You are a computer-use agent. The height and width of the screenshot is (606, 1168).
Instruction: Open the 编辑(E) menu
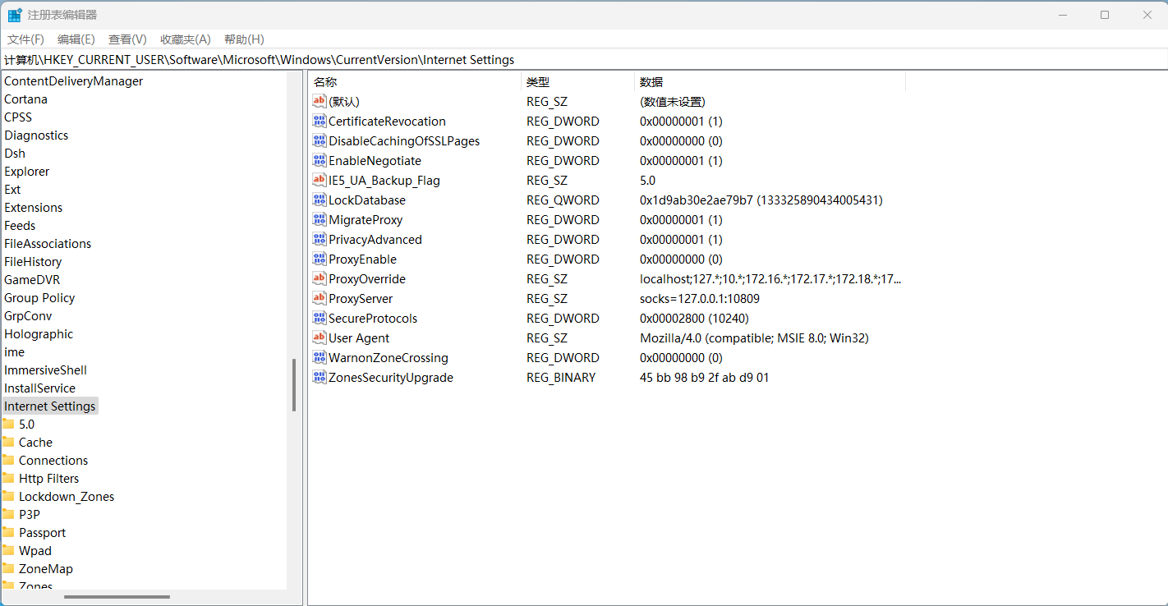point(76,39)
